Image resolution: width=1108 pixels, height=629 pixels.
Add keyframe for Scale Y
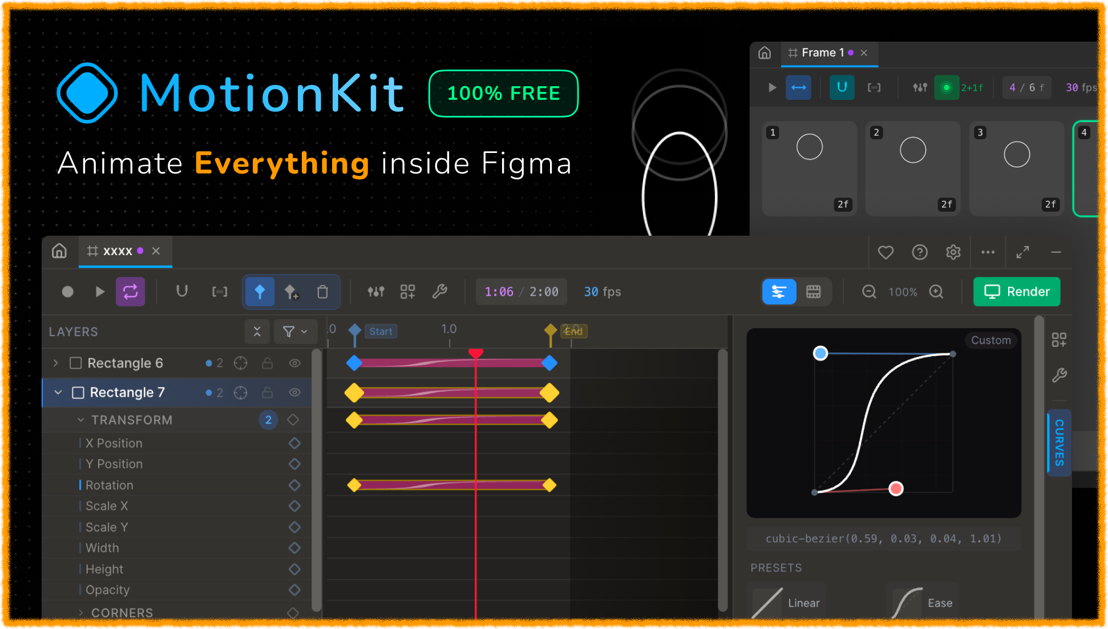click(294, 527)
